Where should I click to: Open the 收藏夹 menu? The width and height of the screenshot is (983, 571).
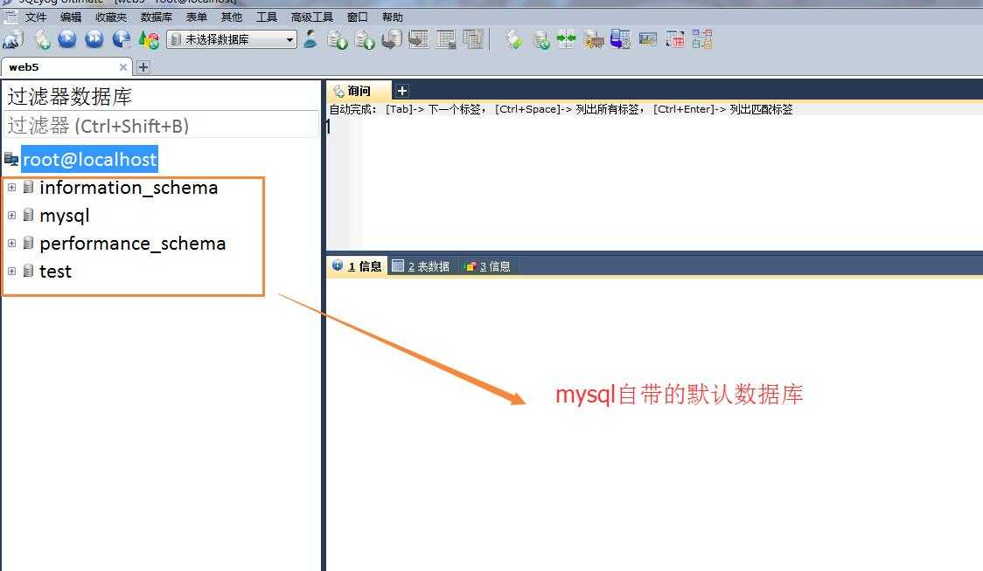(111, 17)
